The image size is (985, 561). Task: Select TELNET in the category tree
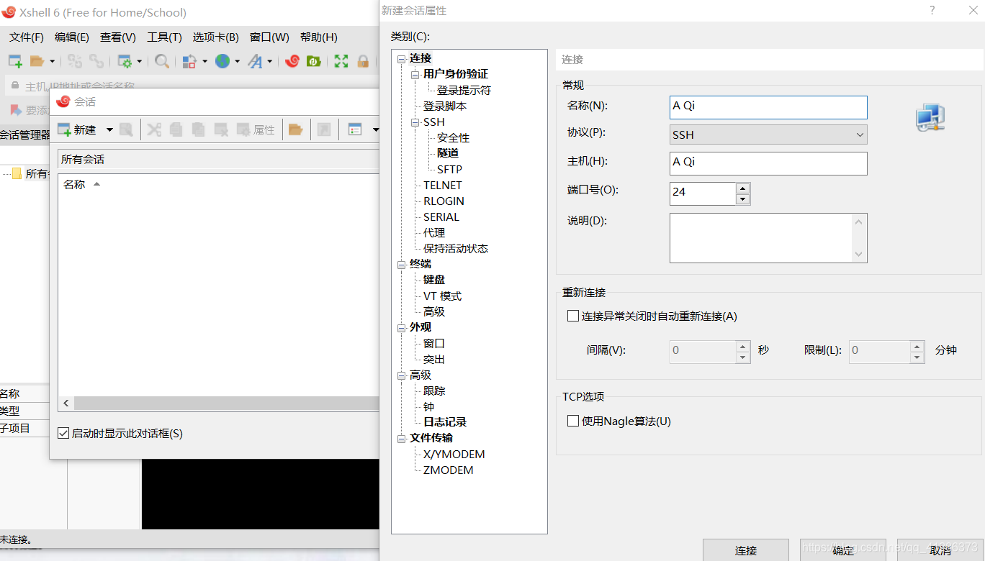(442, 185)
